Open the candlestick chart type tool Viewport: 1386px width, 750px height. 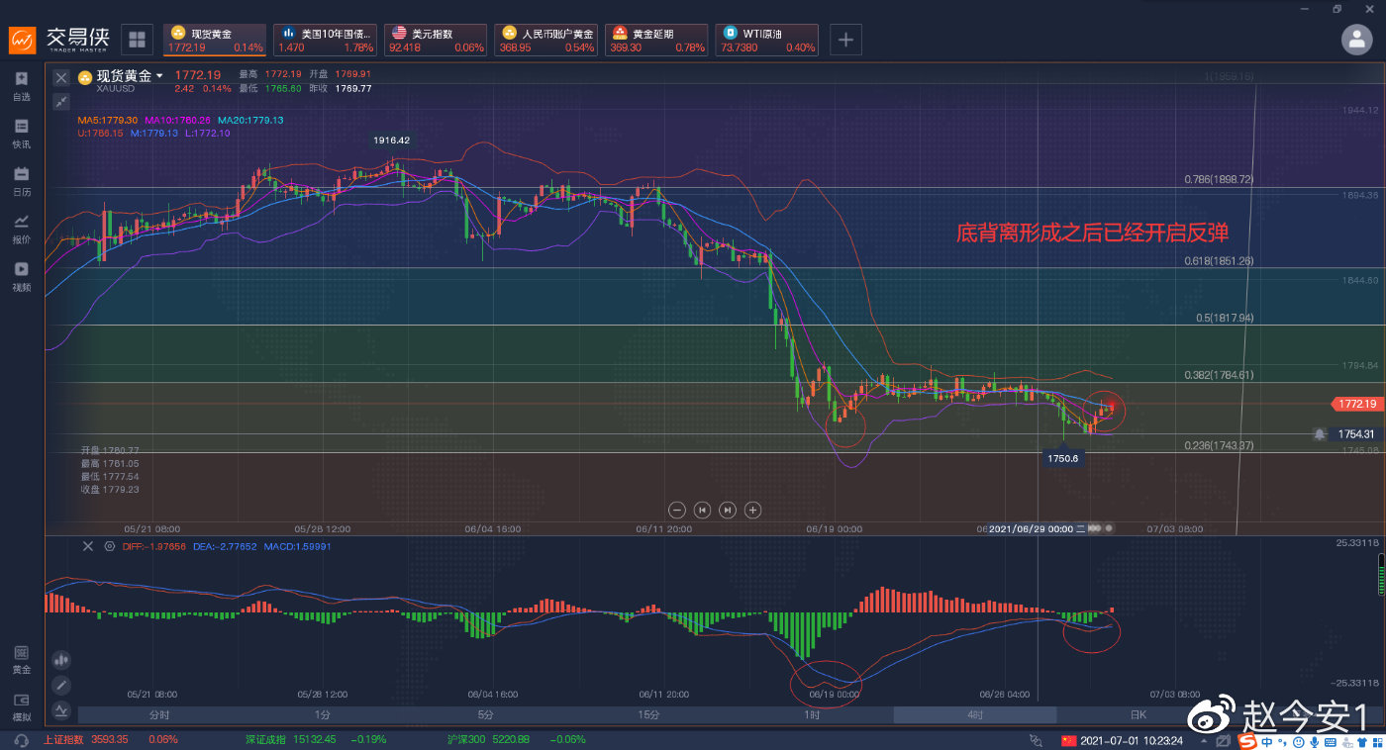(61, 659)
